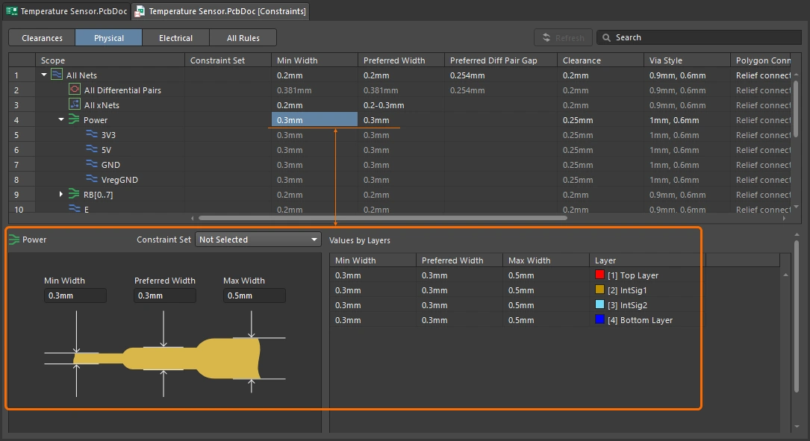810x441 pixels.
Task: Click All Nets Preferred Diff Pair Gap 0.254mm
Action: 501,75
